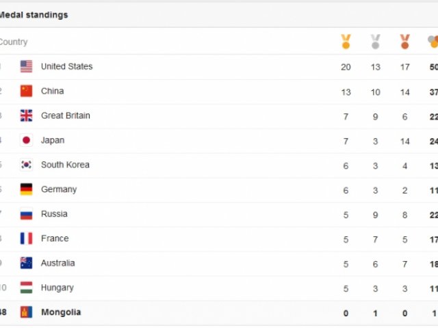This screenshot has height=328, width=438.
Task: Click United States gold count 20
Action: click(346, 67)
